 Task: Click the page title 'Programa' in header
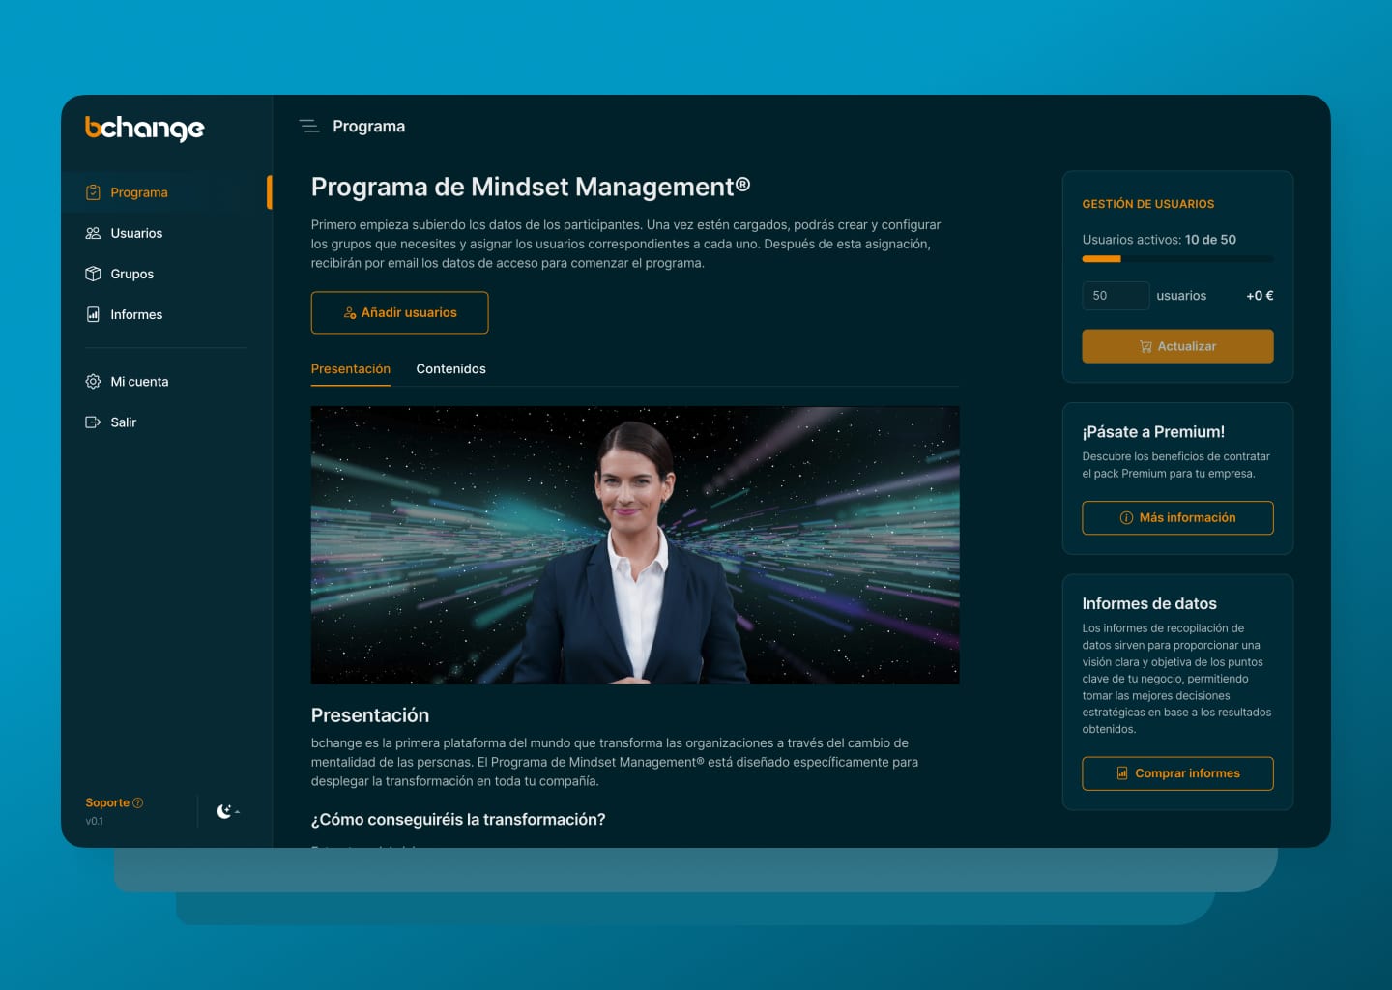tap(369, 127)
